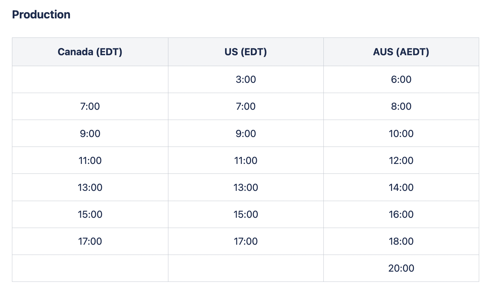This screenshot has width=487, height=289.
Task: Select 17:00 in the Canada column
Action: pyautogui.click(x=90, y=241)
